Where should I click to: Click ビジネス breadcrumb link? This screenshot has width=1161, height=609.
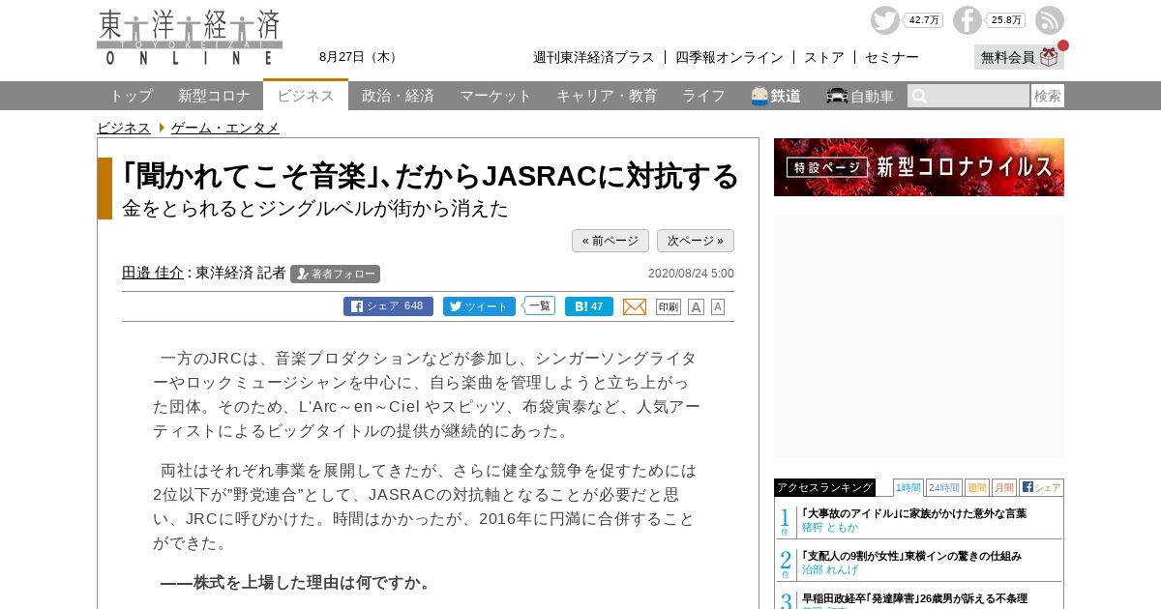point(124,128)
